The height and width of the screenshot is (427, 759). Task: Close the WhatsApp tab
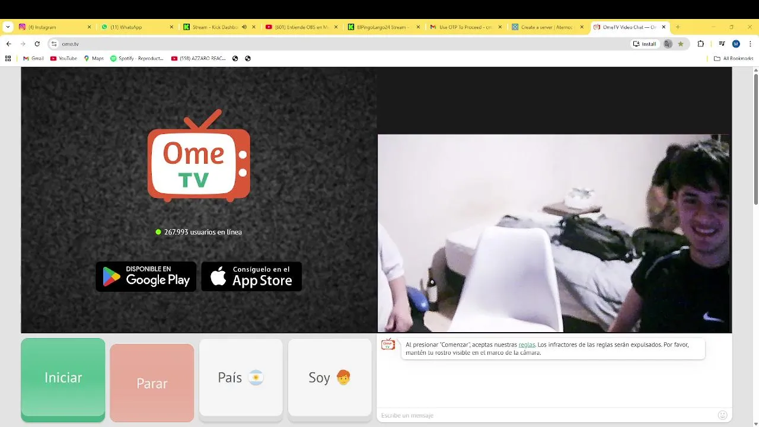171,27
